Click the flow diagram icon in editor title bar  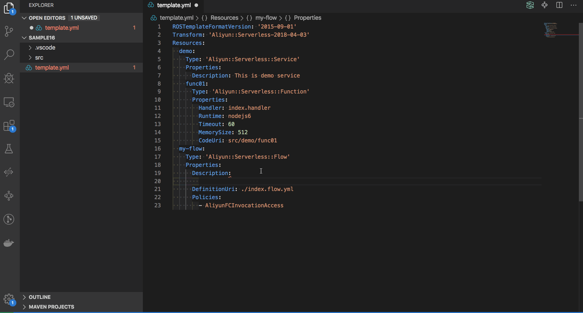coord(545,5)
